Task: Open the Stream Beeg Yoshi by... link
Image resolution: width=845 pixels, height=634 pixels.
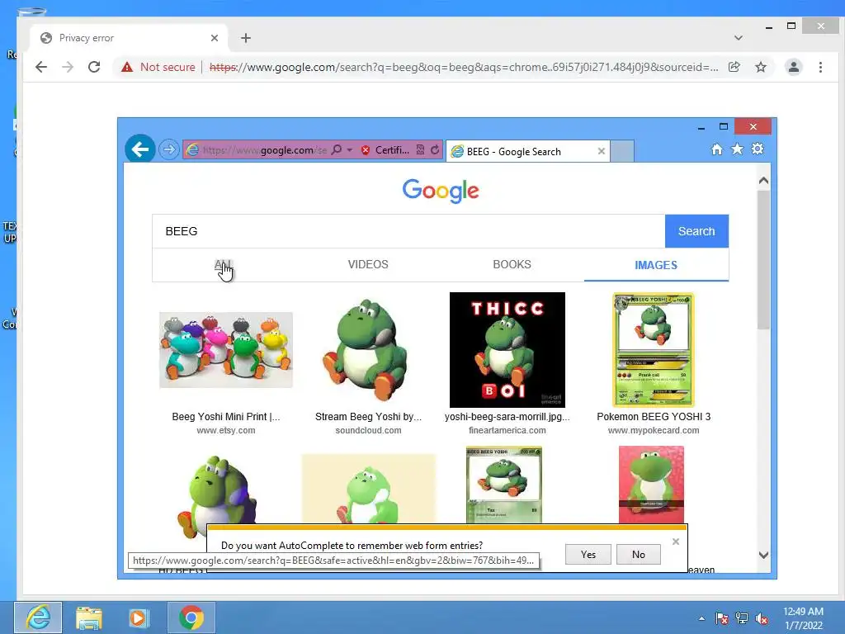Action: [x=368, y=417]
